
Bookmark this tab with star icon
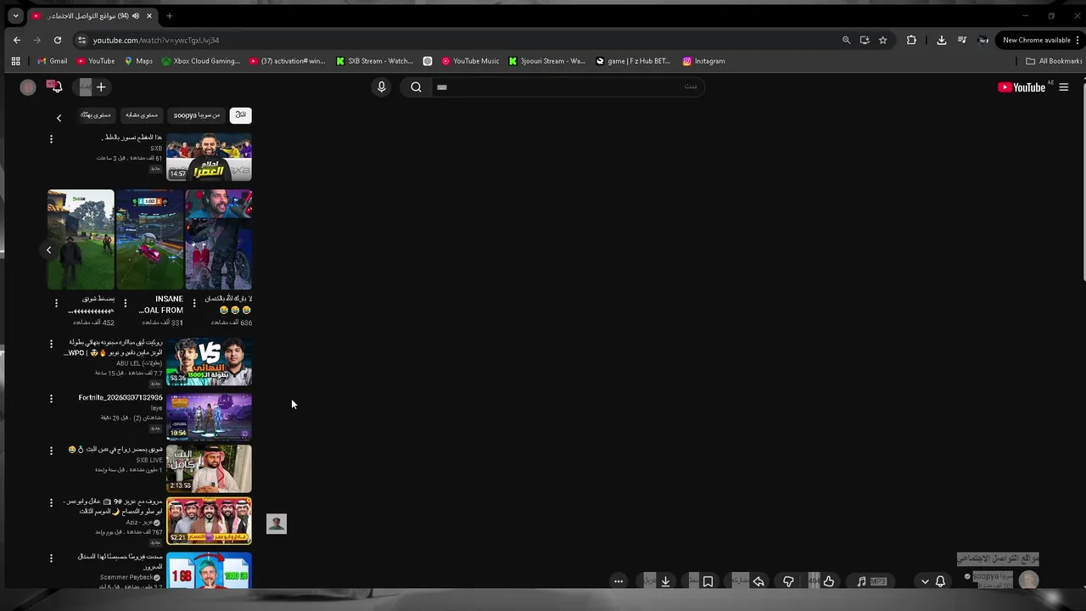(x=882, y=40)
